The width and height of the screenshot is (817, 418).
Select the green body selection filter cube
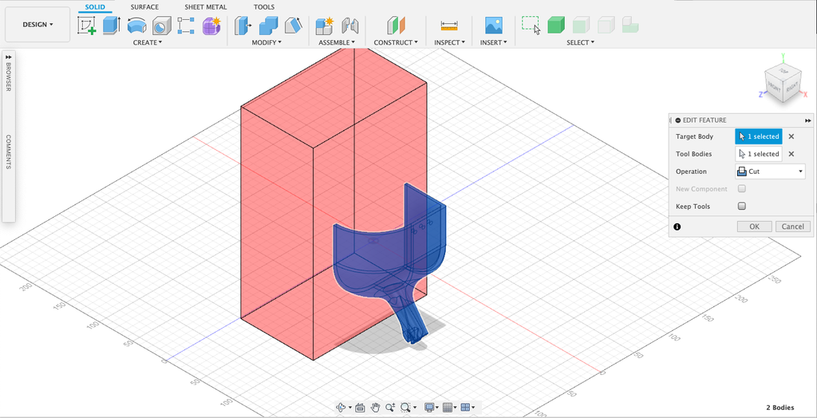[x=556, y=25]
